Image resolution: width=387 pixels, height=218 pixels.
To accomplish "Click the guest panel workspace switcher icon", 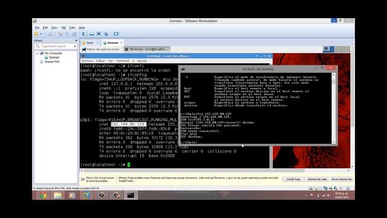I will [x=328, y=49].
